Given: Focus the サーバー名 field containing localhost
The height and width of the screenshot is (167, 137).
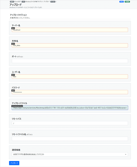Looking at the screenshot, I should [70, 30].
